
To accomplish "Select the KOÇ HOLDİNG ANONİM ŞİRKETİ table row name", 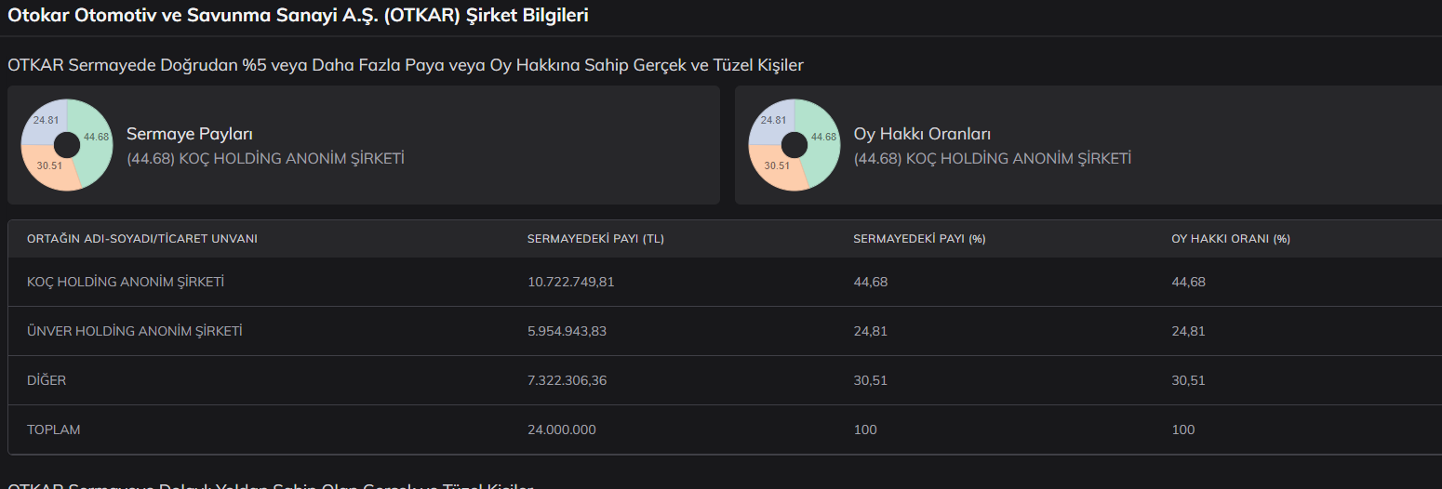I will (x=126, y=282).
